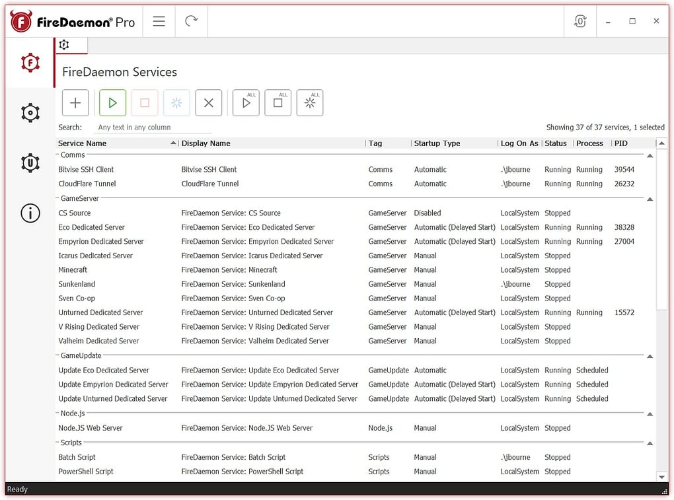Open the FireDaemon Services sidebar section
674x500 pixels.
(30, 63)
